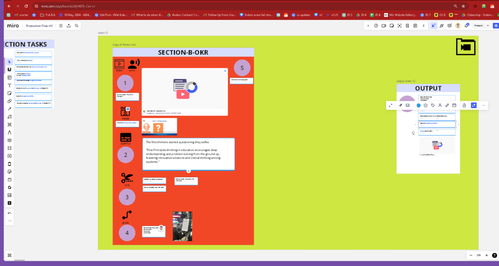Image resolution: width=499 pixels, height=266 pixels.
Task: Select the Sticky note tool
Action: (x=10, y=93)
